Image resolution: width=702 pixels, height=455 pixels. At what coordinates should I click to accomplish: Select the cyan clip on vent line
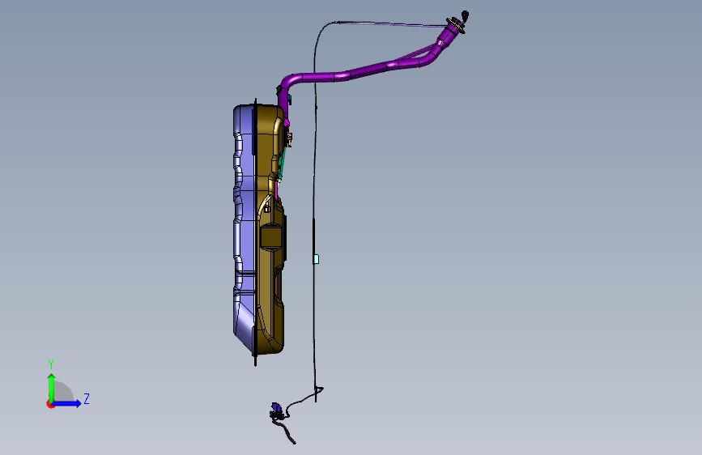(316, 259)
